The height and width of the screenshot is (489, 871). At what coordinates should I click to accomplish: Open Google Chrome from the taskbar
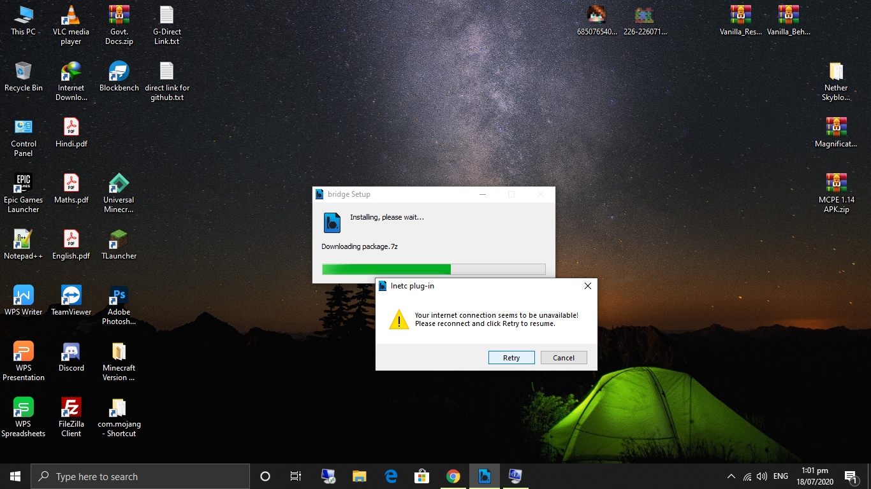point(453,476)
